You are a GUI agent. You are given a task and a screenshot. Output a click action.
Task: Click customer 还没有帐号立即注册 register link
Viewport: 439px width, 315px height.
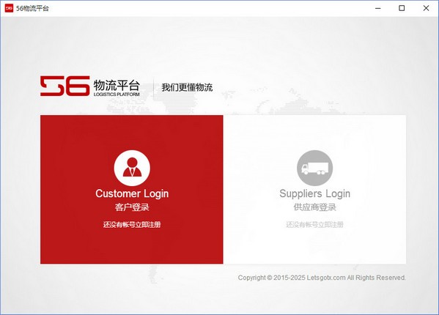(x=132, y=225)
